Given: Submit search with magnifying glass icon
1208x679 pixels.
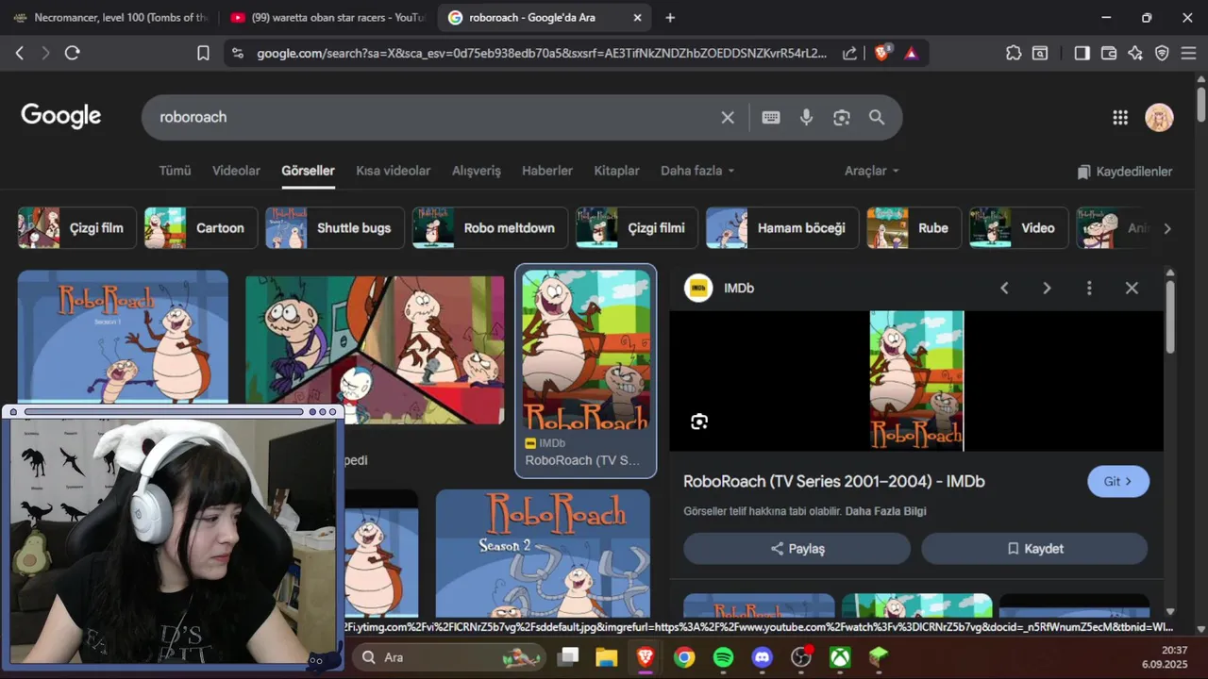Looking at the screenshot, I should [x=877, y=117].
